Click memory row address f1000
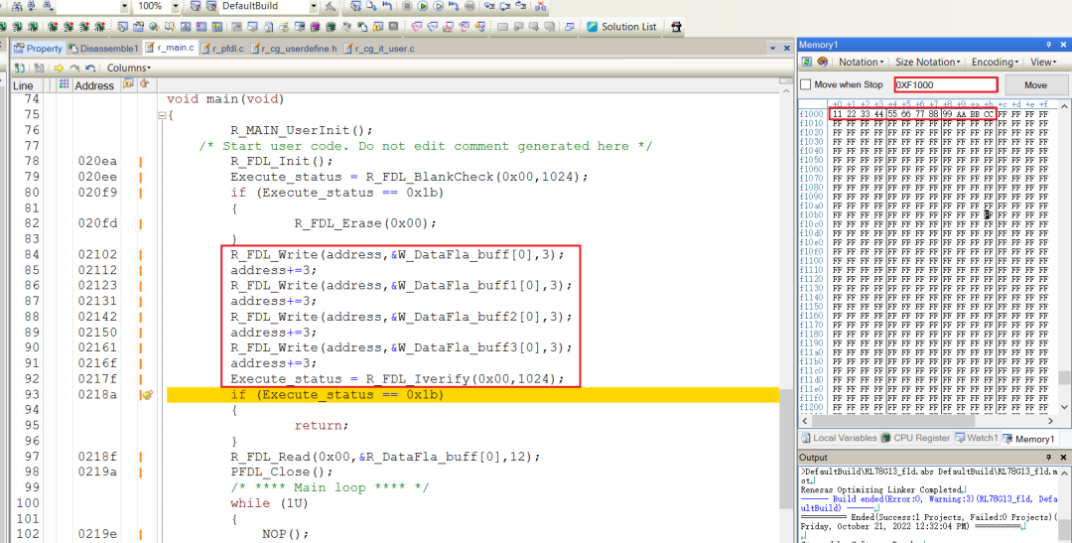This screenshot has height=543, width=1072. (812, 114)
